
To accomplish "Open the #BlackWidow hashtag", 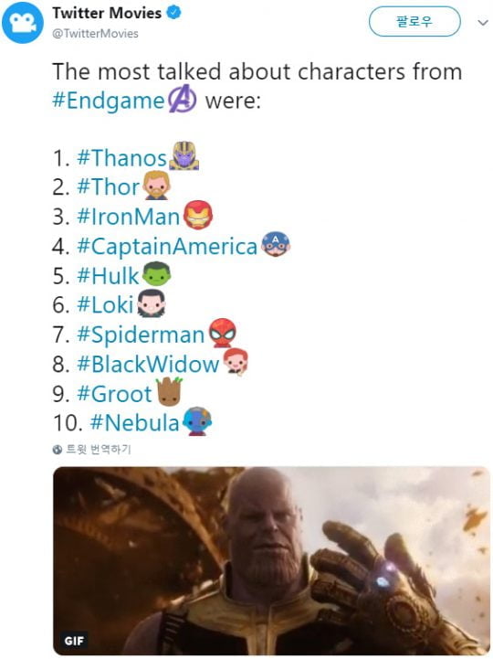I will [x=148, y=364].
